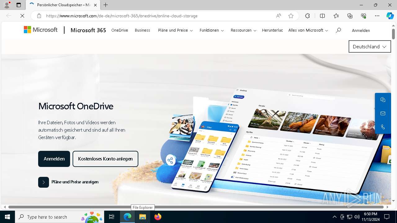The width and height of the screenshot is (397, 223).
Task: Expand Pläne und Preise menu
Action: click(175, 30)
